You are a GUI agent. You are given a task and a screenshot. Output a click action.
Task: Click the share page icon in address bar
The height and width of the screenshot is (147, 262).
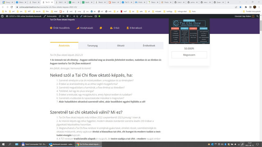coord(236,7)
